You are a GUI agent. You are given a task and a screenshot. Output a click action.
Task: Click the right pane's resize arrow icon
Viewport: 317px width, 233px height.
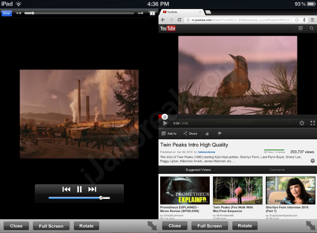(x=310, y=226)
